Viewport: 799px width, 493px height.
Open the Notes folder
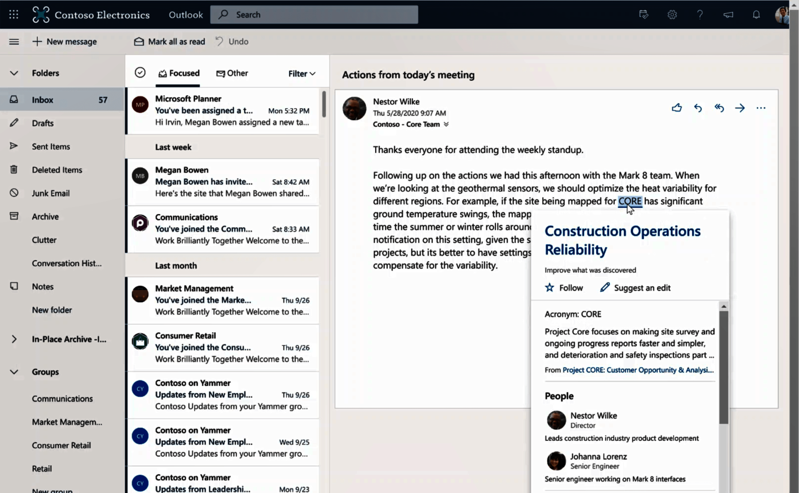coord(62,287)
